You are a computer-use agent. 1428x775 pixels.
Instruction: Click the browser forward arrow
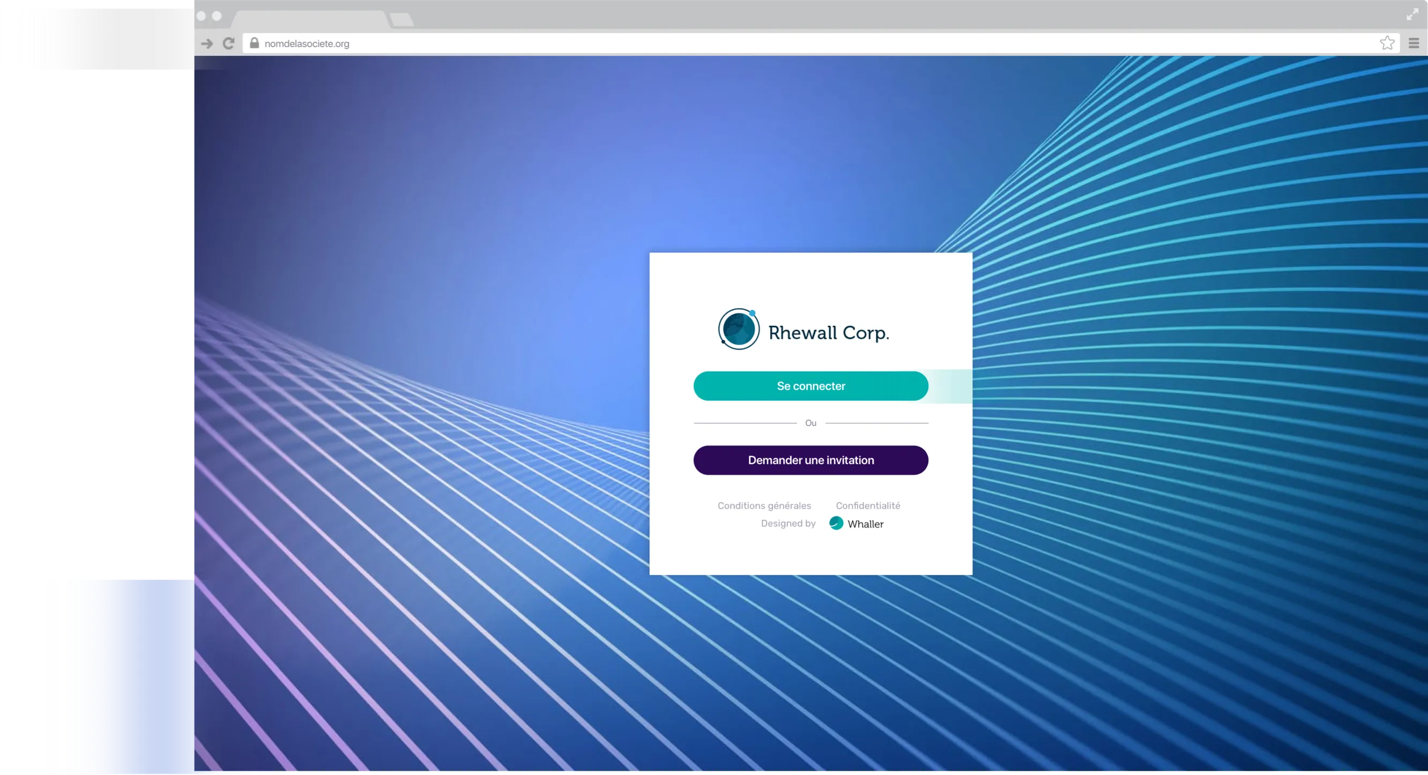pos(207,43)
